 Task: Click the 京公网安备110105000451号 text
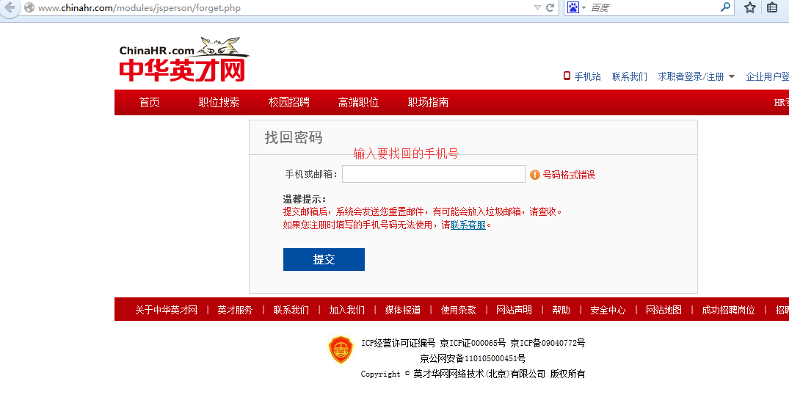click(473, 358)
